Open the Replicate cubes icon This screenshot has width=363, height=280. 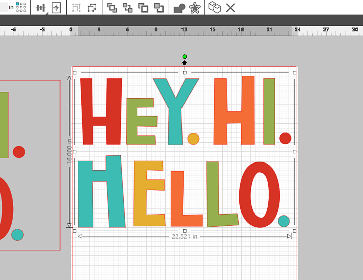click(x=214, y=7)
